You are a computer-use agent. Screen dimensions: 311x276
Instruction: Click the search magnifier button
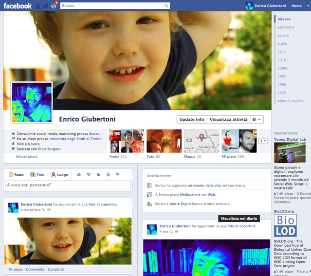[x=166, y=6]
